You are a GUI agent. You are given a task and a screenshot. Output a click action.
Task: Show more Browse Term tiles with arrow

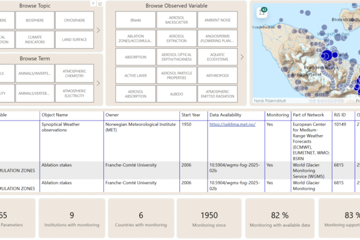pyautogui.click(x=98, y=83)
